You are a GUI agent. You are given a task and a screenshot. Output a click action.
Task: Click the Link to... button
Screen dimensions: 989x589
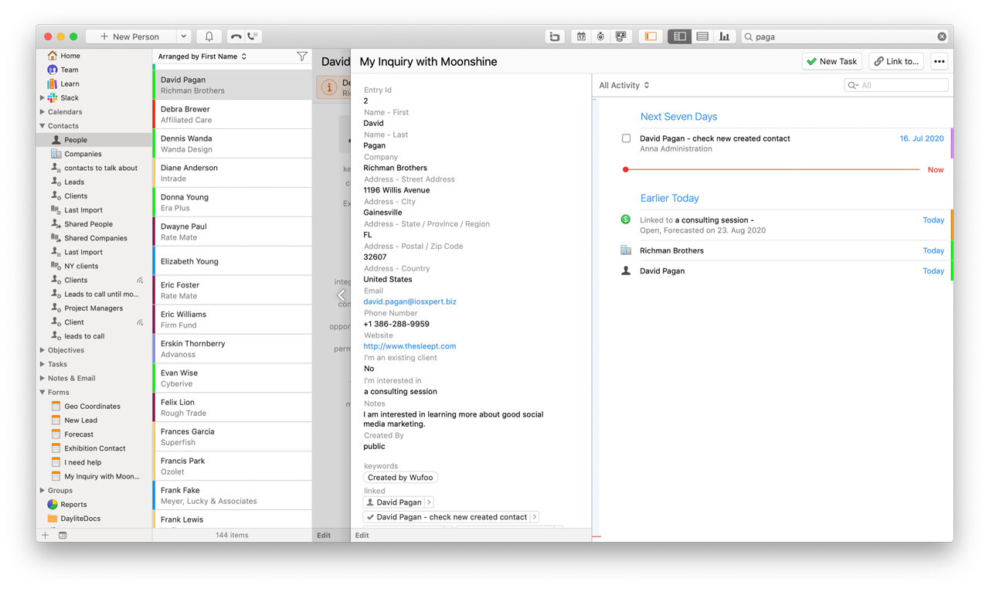(897, 62)
